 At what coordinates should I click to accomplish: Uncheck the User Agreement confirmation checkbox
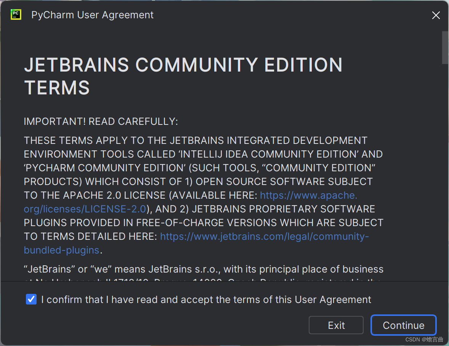[31, 300]
